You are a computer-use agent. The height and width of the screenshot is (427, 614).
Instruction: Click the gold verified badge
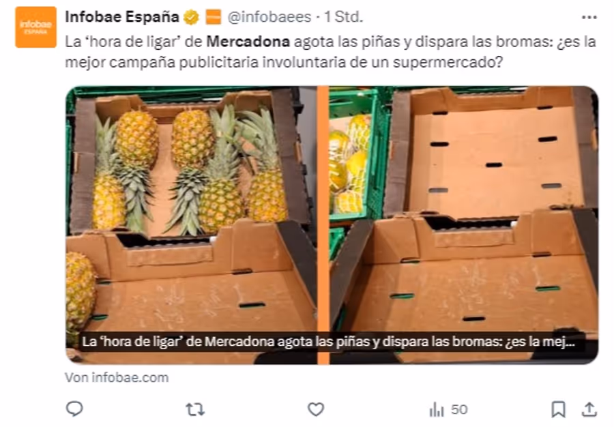pos(191,17)
